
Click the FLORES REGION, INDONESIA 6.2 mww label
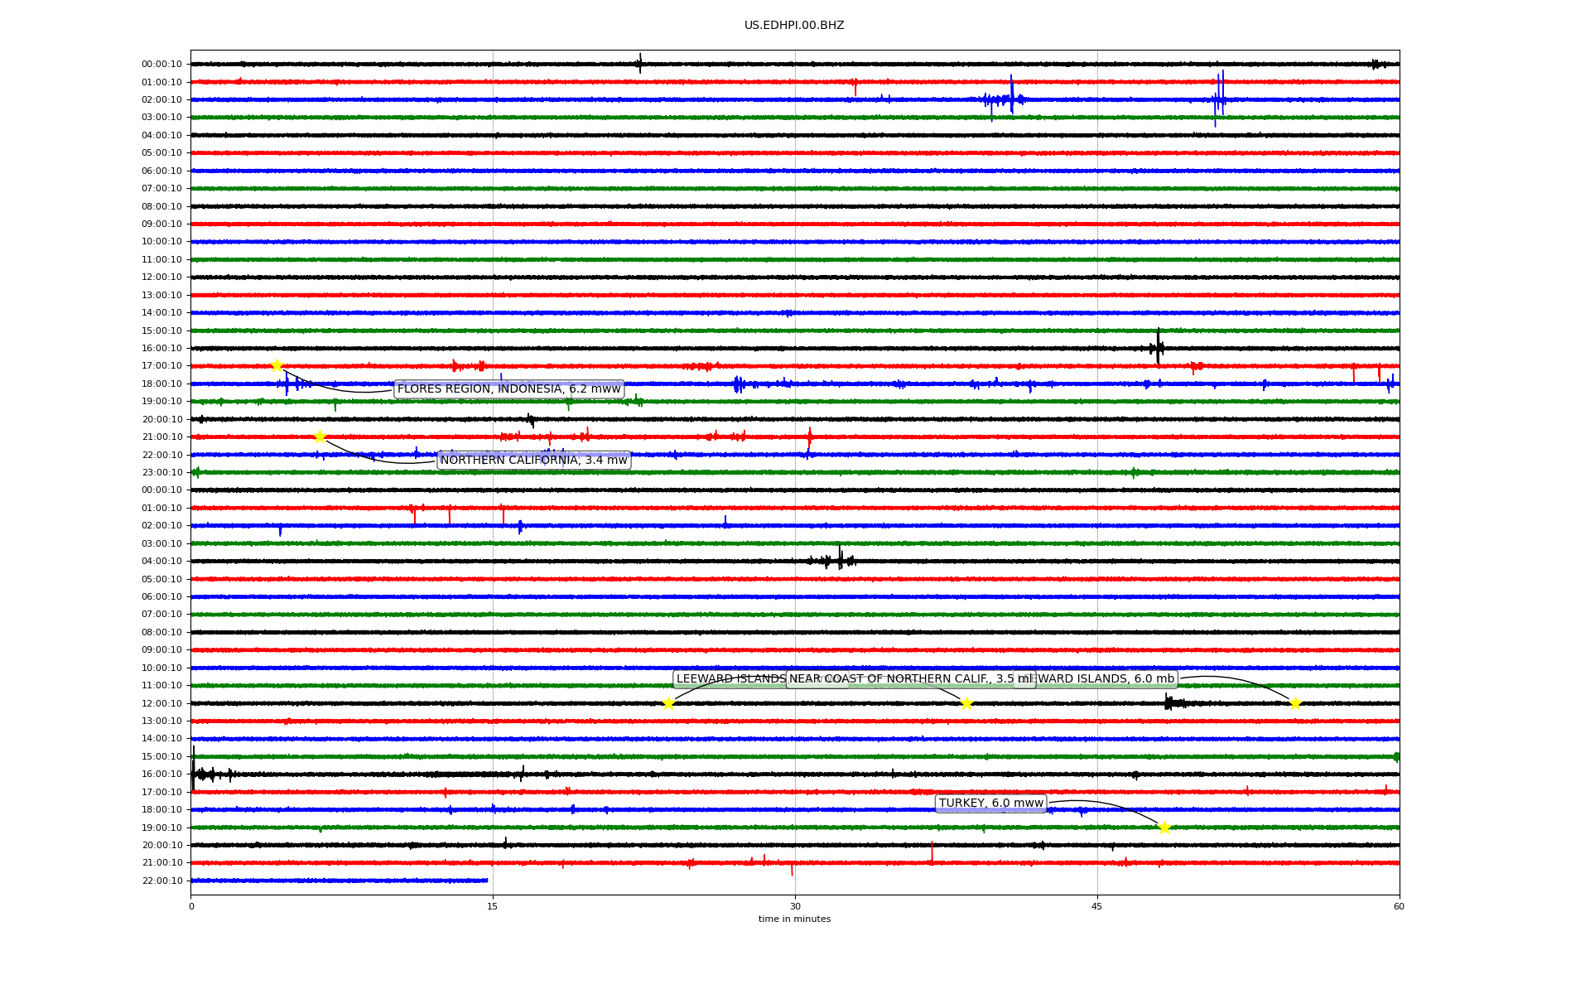click(508, 389)
